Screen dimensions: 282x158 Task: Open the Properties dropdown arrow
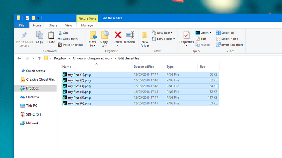(x=186, y=46)
